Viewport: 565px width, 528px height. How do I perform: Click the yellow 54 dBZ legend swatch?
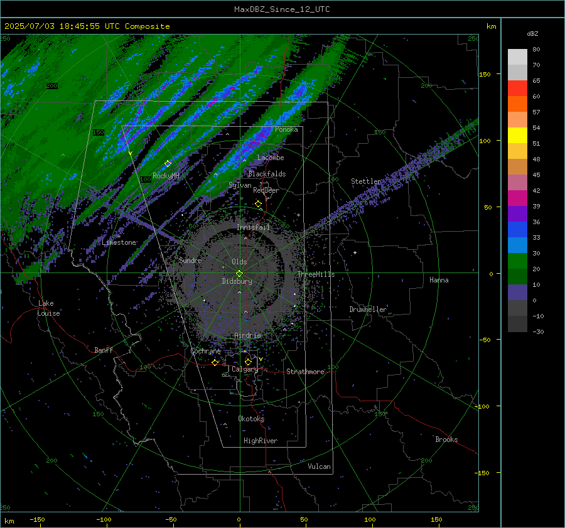(x=517, y=136)
